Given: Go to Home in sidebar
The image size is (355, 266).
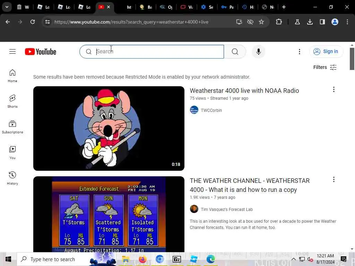Looking at the screenshot, I should coord(12,76).
